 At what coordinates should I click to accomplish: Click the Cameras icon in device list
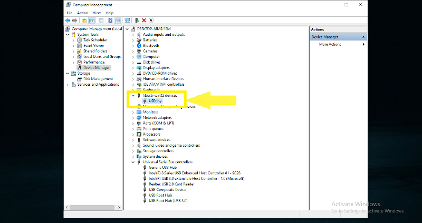(x=139, y=51)
